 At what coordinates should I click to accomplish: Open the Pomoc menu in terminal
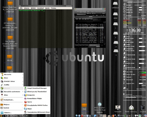point(54,8)
